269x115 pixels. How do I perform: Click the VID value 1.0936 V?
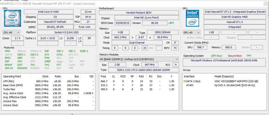[88, 93]
